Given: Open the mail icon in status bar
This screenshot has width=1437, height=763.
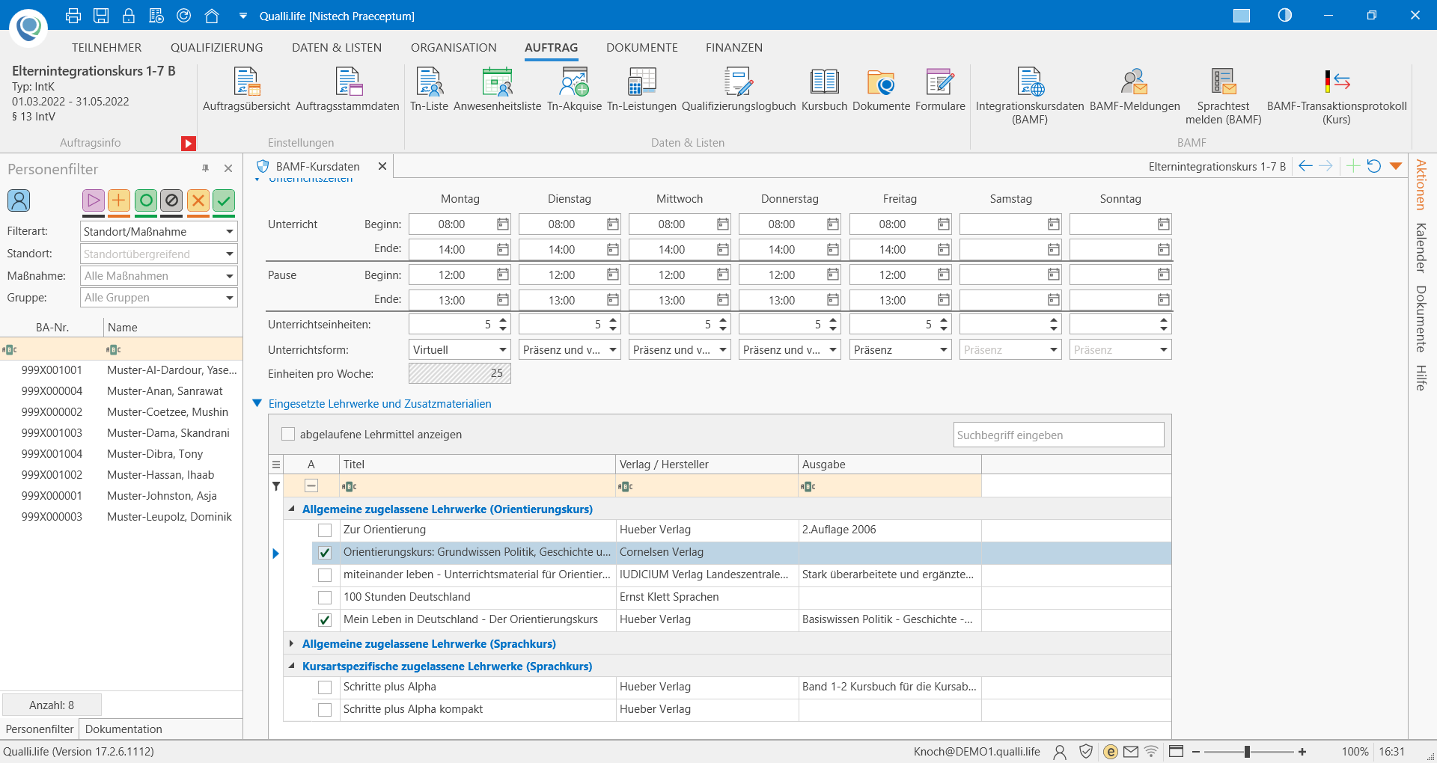Looking at the screenshot, I should (x=1131, y=752).
